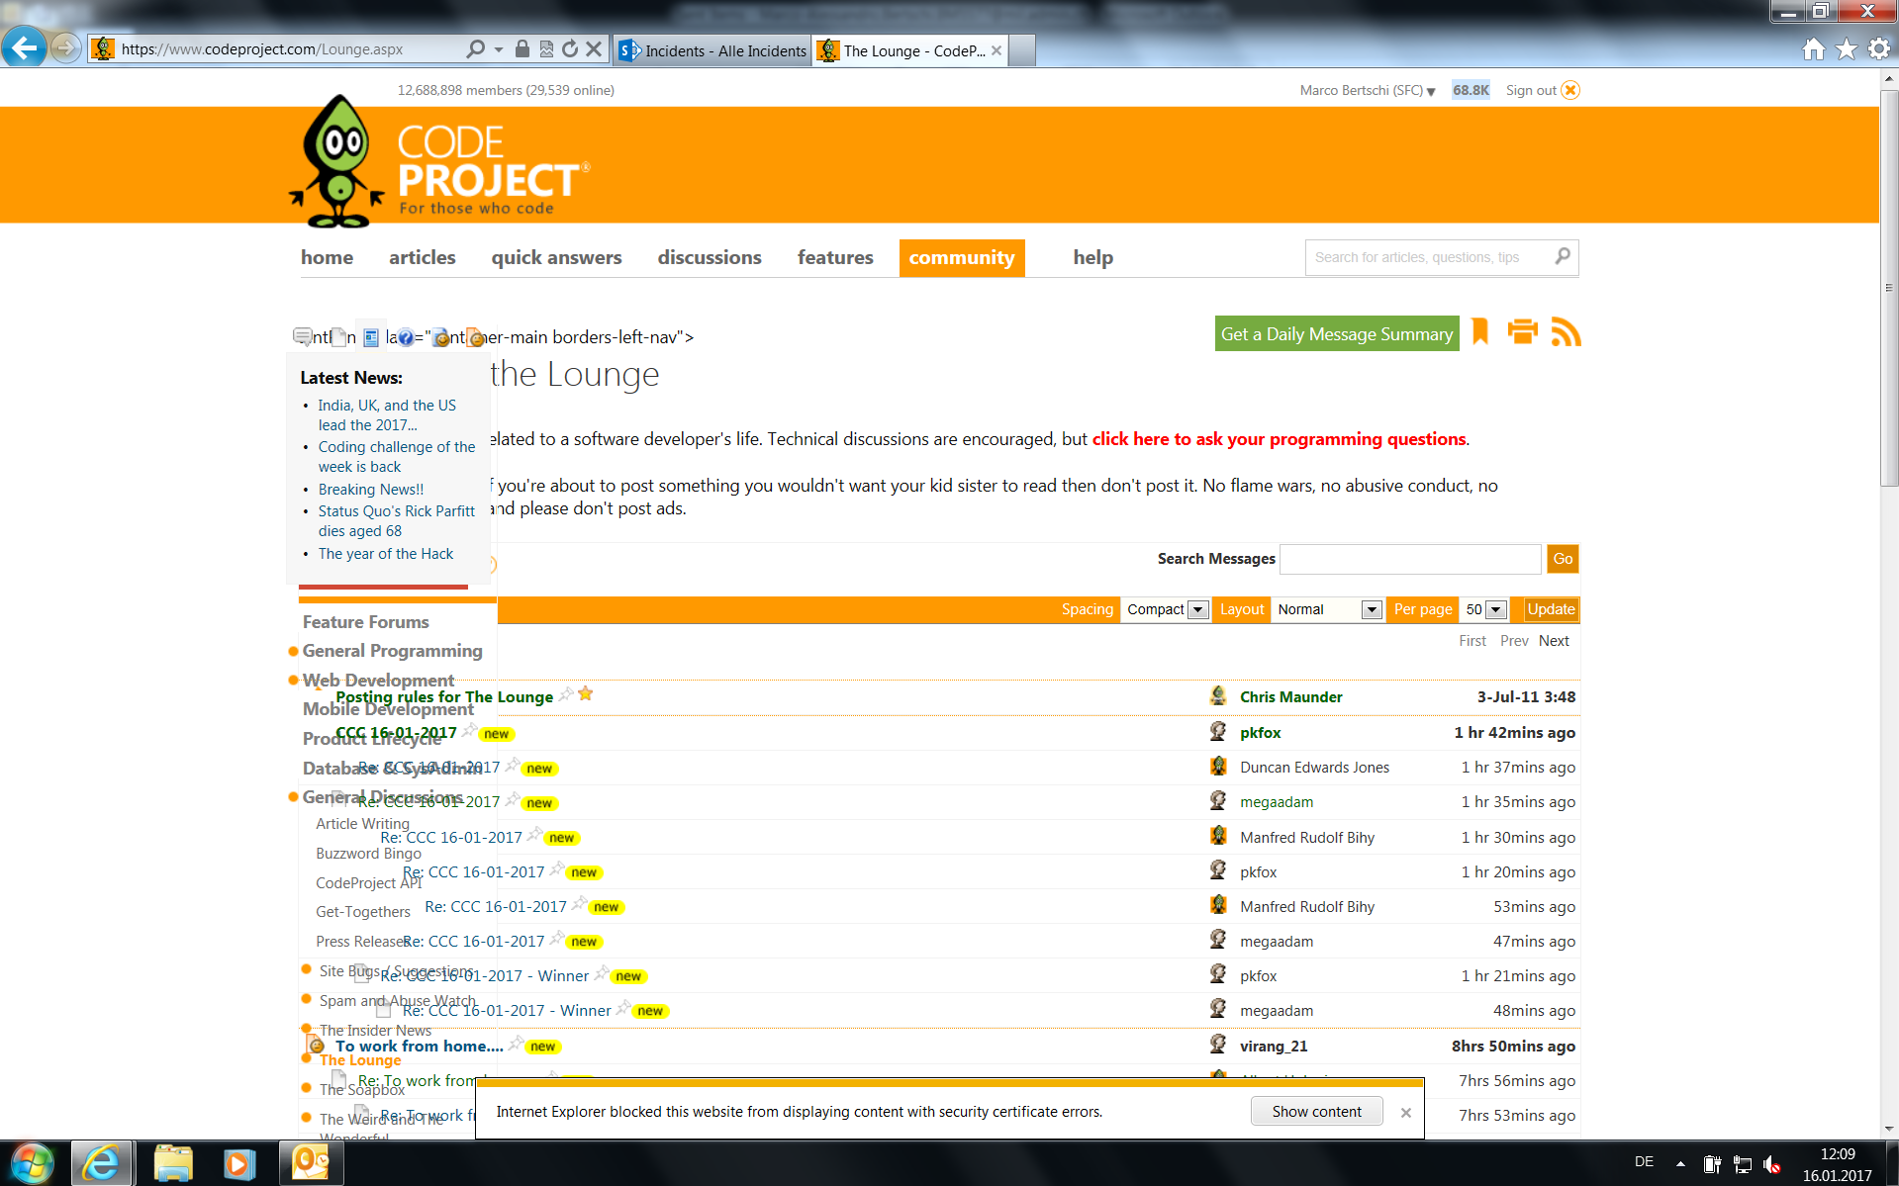
Task: Click Get a Daily Message Summary button
Action: [x=1336, y=334]
